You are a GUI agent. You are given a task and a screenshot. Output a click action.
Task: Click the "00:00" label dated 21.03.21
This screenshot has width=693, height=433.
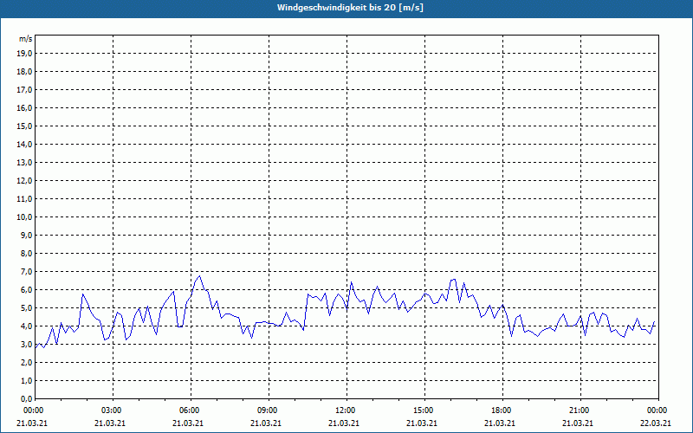point(35,410)
